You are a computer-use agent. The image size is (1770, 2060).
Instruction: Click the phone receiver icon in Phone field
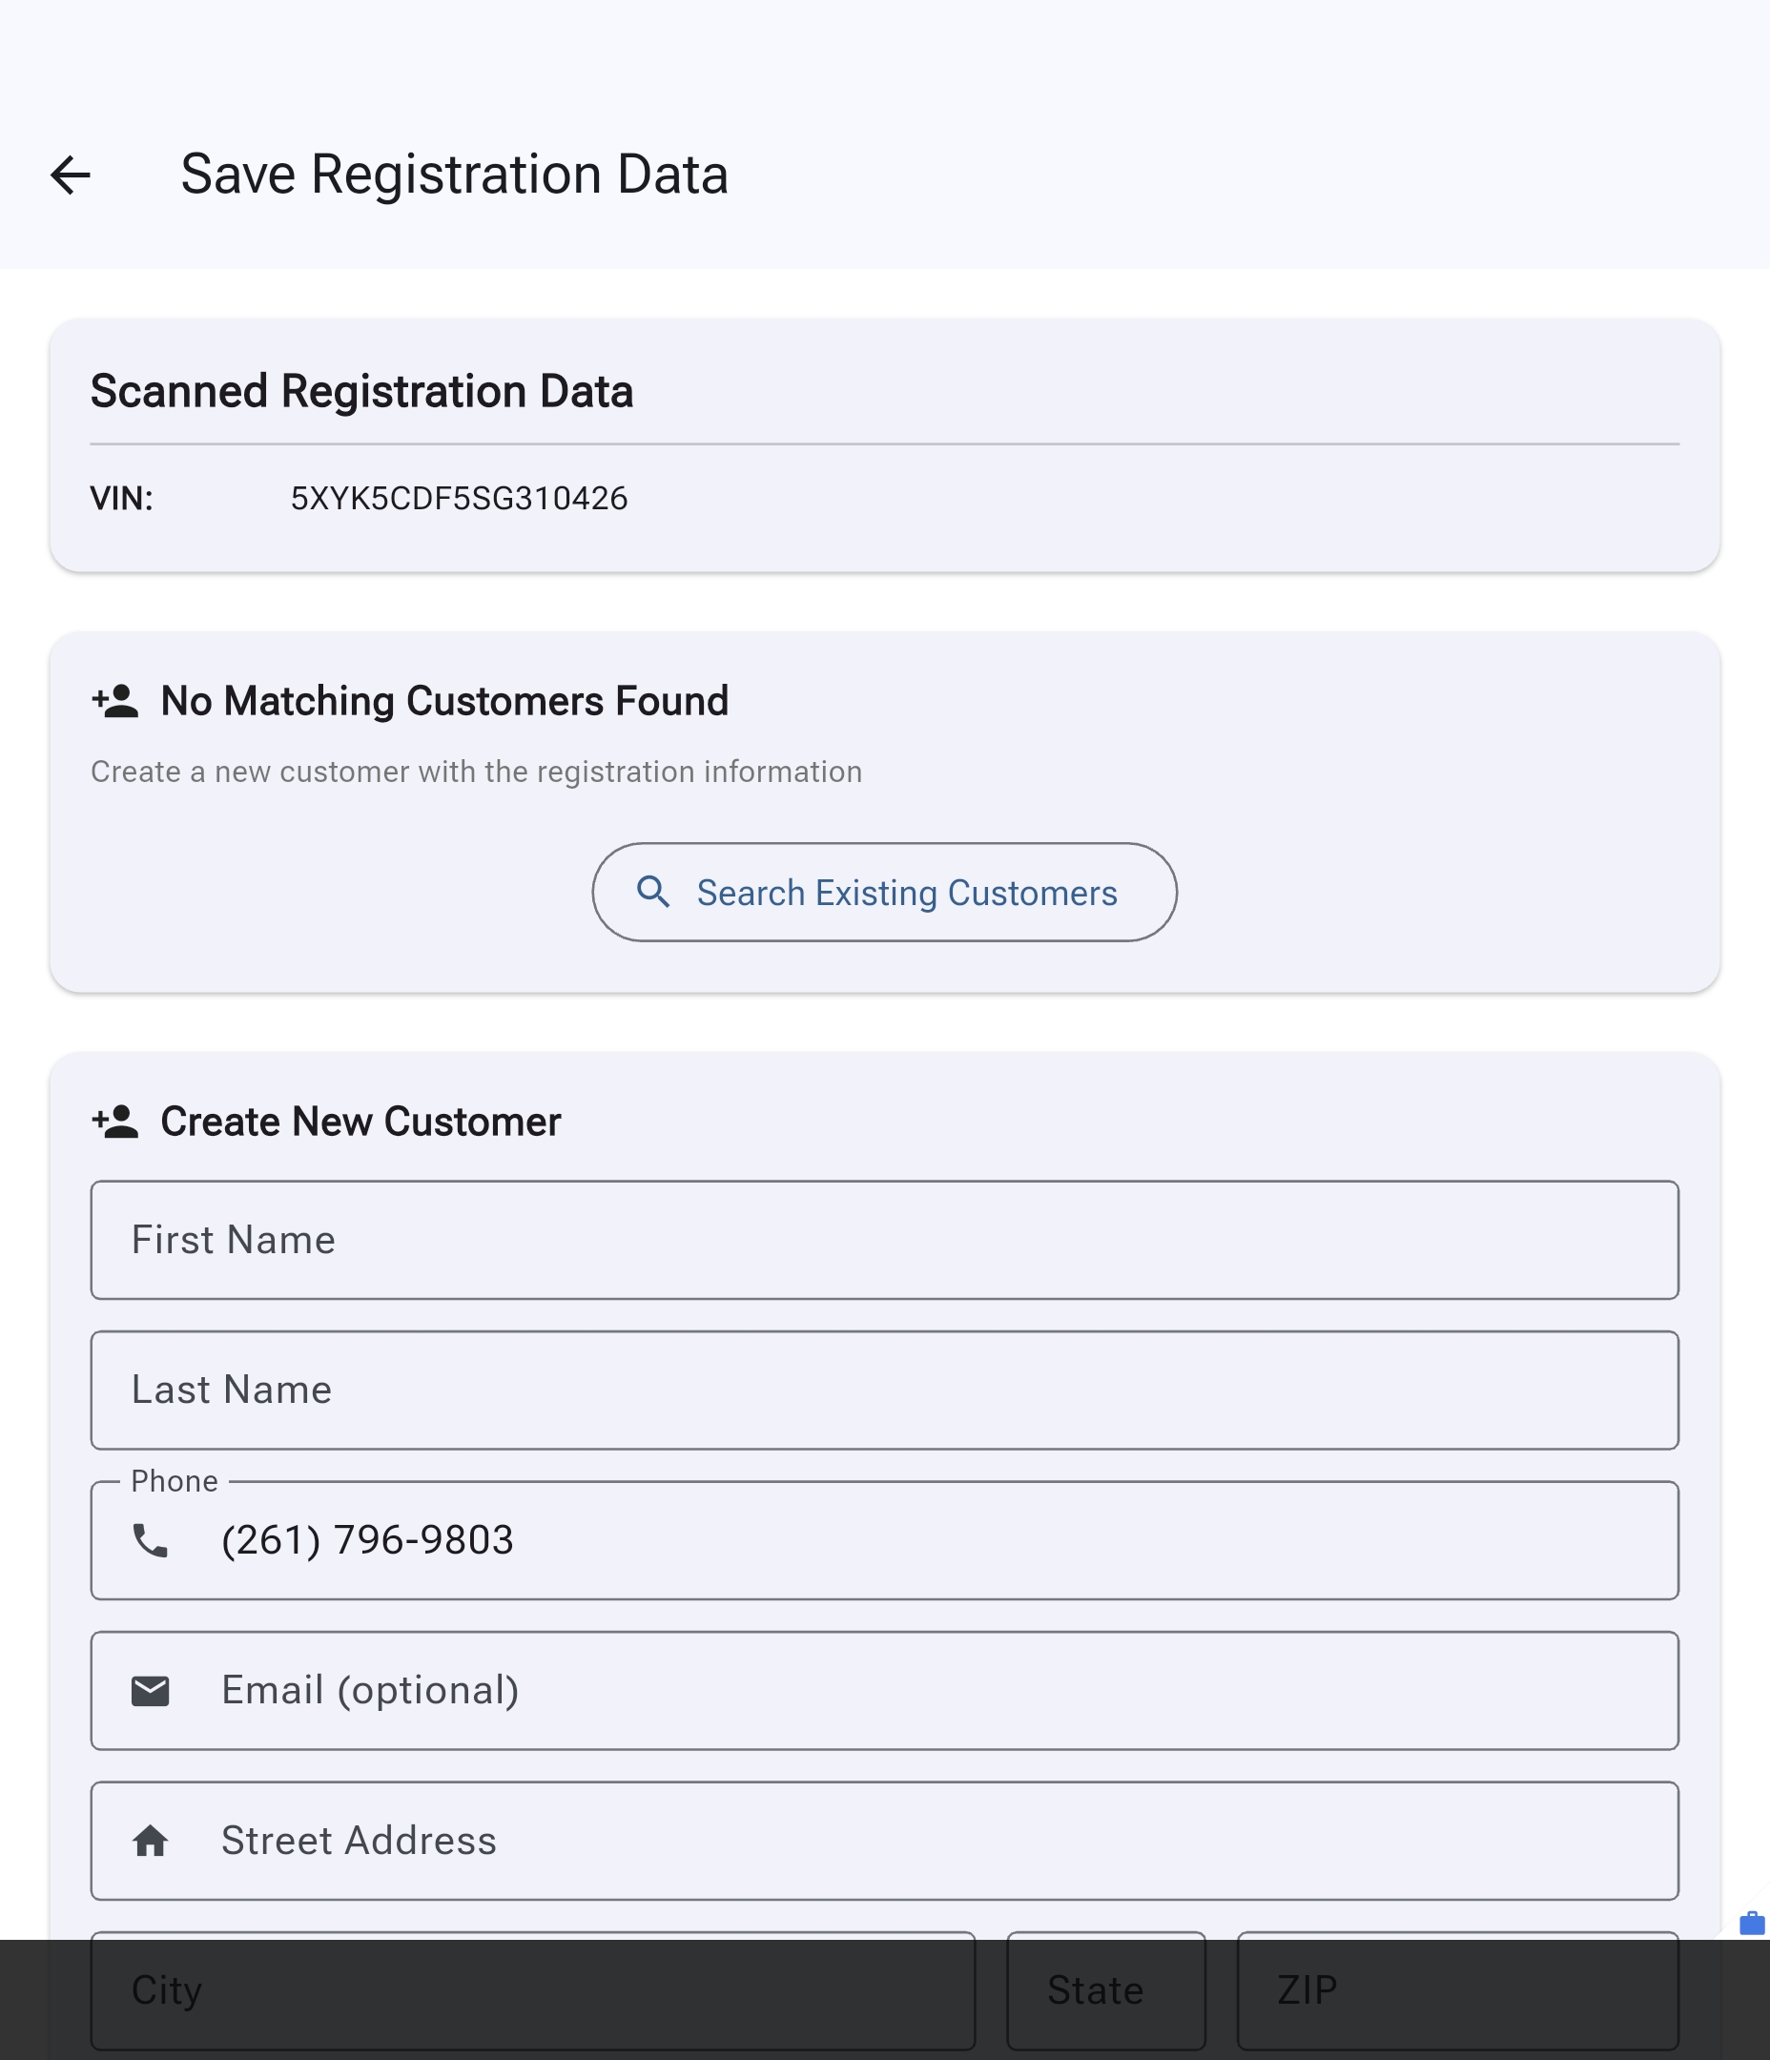[150, 1540]
